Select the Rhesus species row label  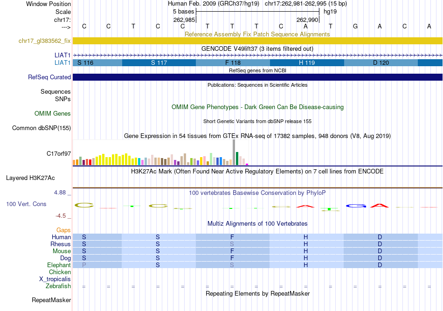(61, 244)
